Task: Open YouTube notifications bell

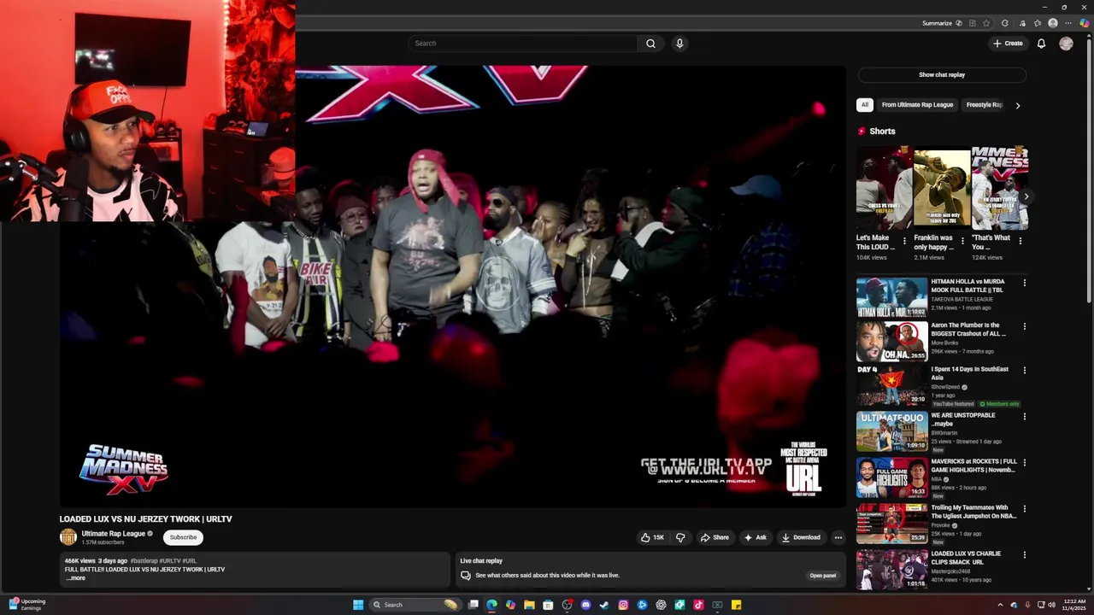Action: point(1041,44)
